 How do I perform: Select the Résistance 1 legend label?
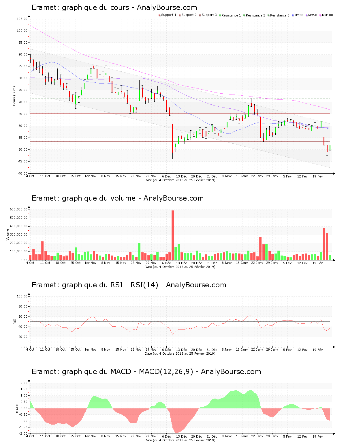(x=231, y=15)
